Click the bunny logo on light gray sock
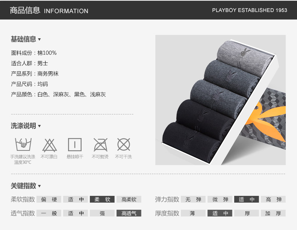The width and height of the screenshot is (297, 230). click(245, 52)
